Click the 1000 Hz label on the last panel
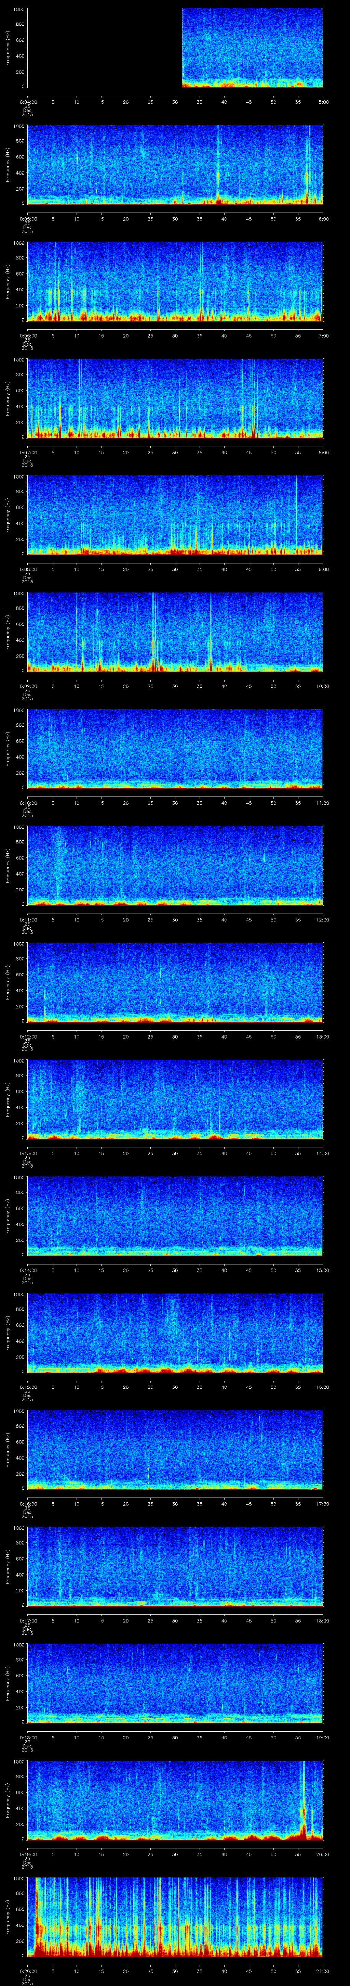The width and height of the screenshot is (350, 1986). [18, 1879]
